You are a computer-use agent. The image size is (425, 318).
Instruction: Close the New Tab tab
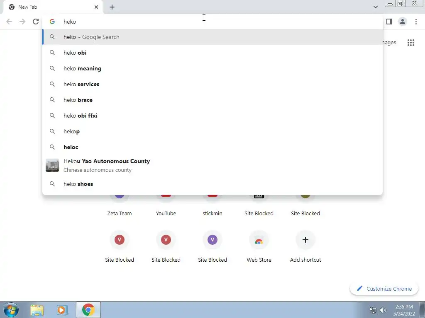click(x=96, y=7)
